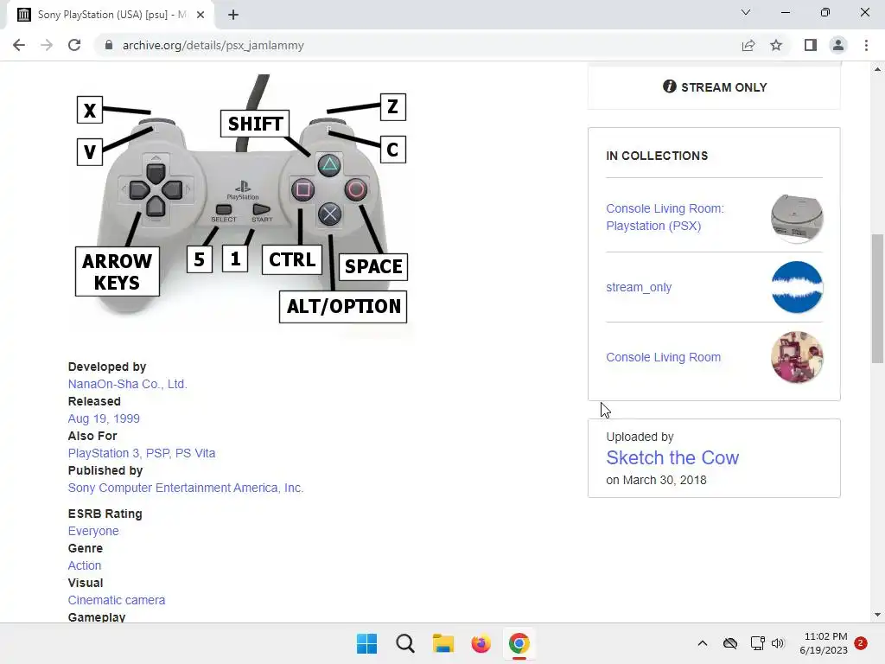Click the page vertical scrollbar thumb
This screenshot has width=885, height=664.
click(x=877, y=298)
